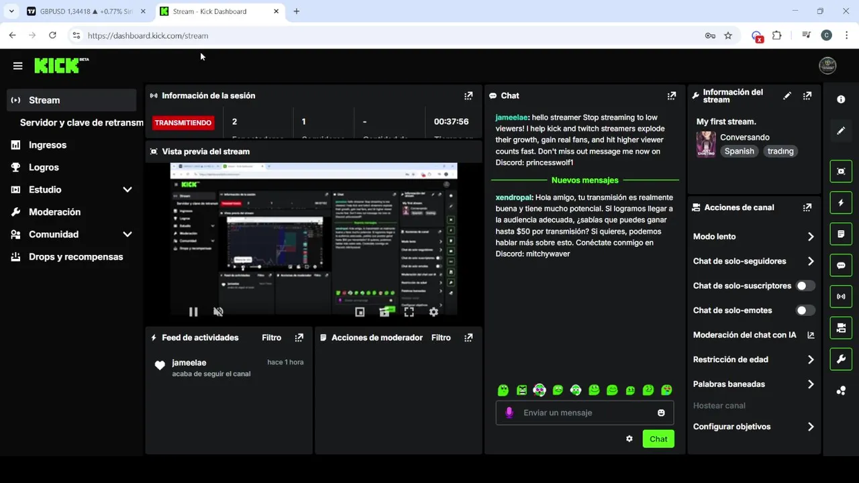Viewport: 859px width, 483px height.
Task: Open Filtro in Acciones de moderador
Action: click(441, 337)
